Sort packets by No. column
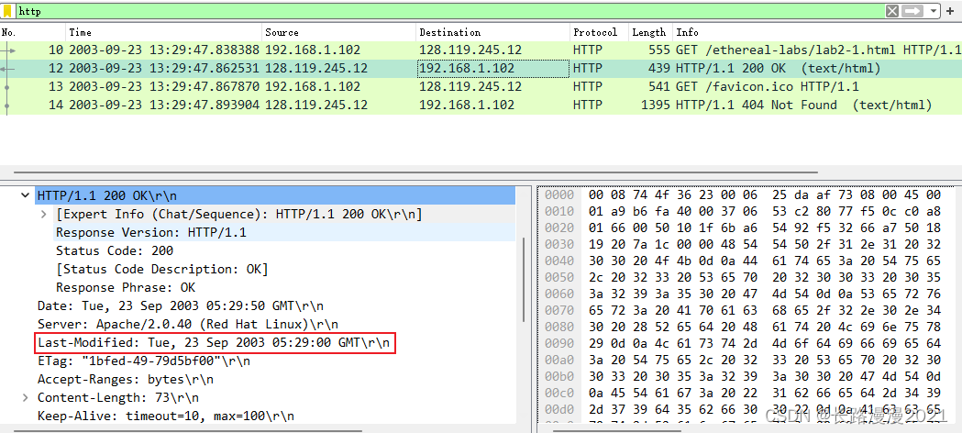 32,32
